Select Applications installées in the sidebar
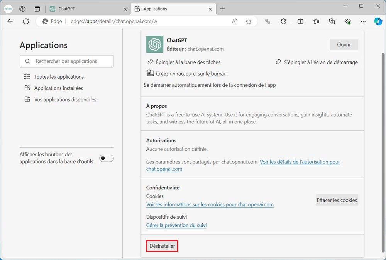386x260 pixels. (58, 88)
